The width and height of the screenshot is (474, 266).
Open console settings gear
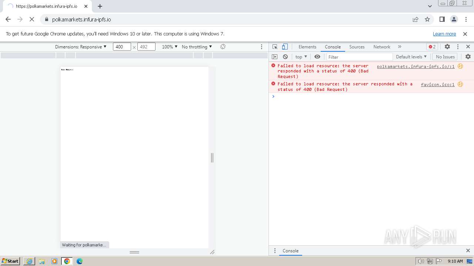coord(468,57)
